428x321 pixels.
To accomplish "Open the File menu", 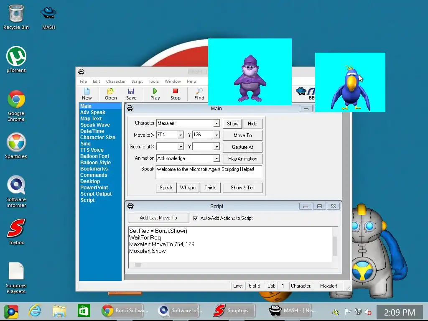I will click(83, 82).
